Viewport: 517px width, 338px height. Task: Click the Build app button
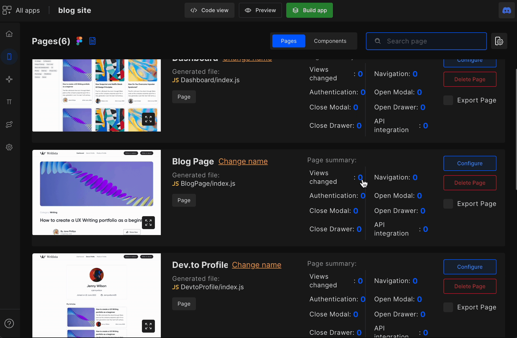309,10
